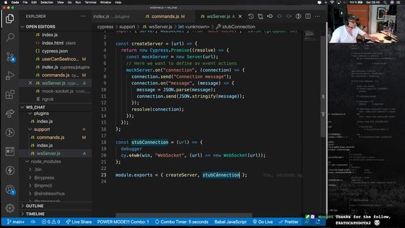
Task: Click POWER MODE Combo status item
Action: [123, 222]
